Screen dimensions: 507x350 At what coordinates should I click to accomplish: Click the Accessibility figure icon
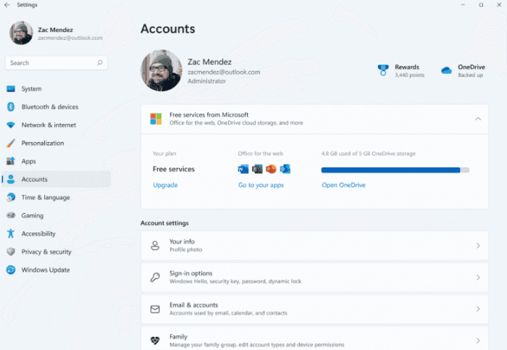(x=11, y=233)
